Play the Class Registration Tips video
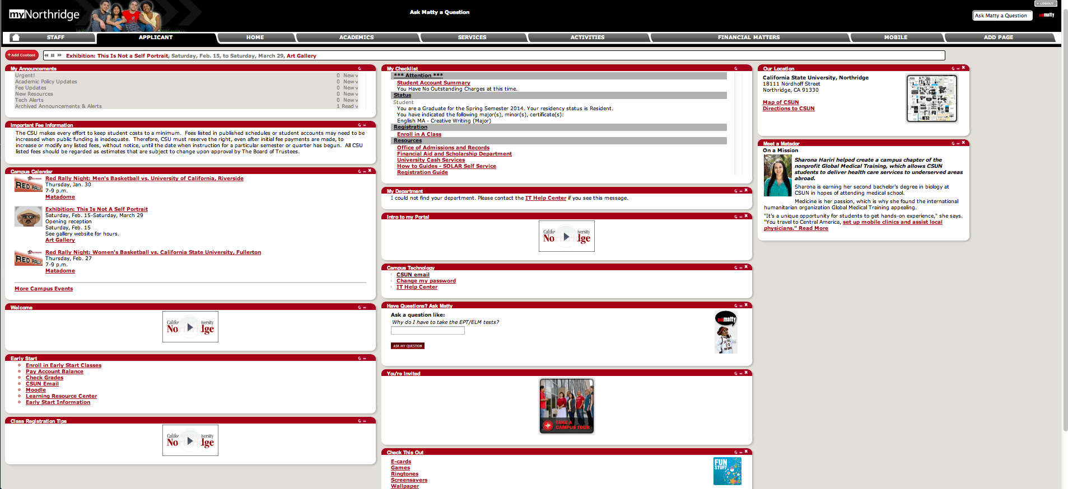Viewport: 1068px width, 489px height. (x=190, y=441)
